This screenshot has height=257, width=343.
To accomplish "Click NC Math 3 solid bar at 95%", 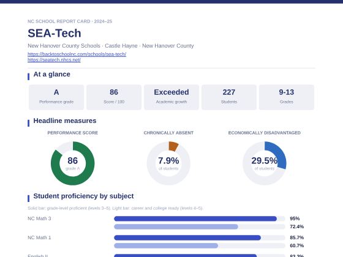I will click(x=195, y=218).
